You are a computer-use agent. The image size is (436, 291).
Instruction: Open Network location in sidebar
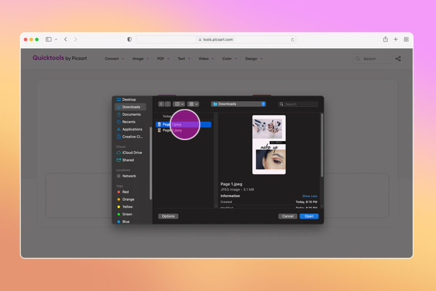tap(130, 176)
